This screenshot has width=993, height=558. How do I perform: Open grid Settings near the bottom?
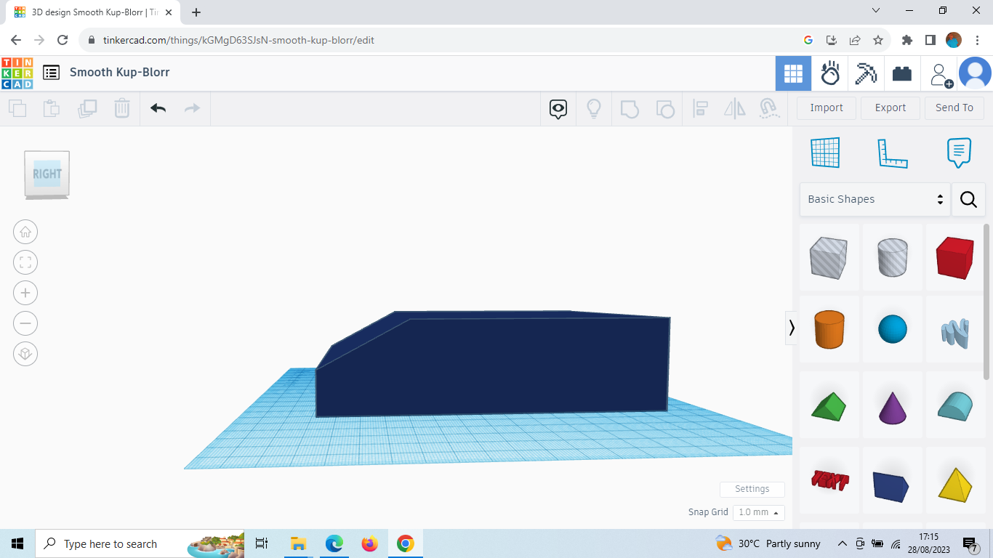pyautogui.click(x=752, y=489)
